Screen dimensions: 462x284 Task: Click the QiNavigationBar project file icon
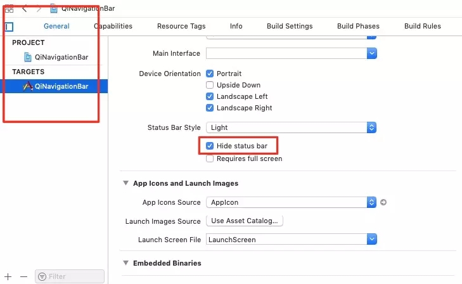28,57
